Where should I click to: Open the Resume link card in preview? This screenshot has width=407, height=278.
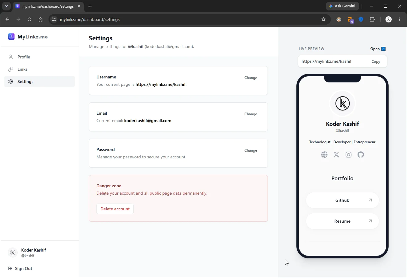pyautogui.click(x=342, y=221)
